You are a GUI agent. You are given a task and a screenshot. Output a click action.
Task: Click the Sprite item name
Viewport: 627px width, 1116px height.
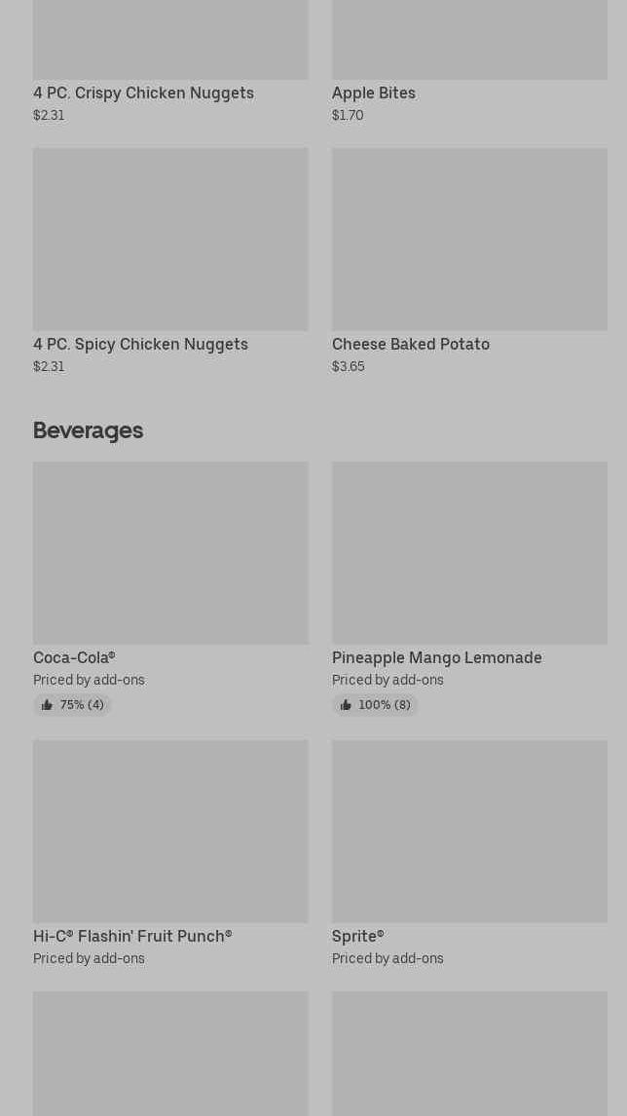[358, 936]
